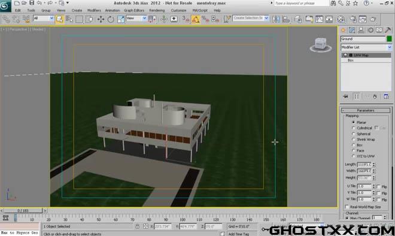Toggle the UVW Map modifier lightbulb
Image resolution: width=395 pixels, height=236 pixels.
pyautogui.click(x=345, y=55)
